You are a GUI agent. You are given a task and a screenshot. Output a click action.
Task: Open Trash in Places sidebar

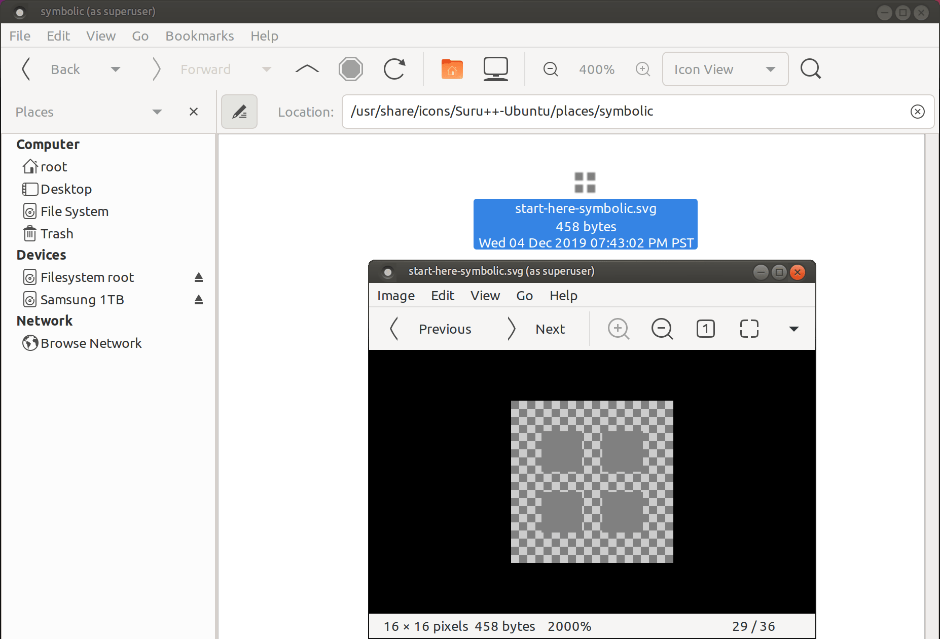point(48,234)
